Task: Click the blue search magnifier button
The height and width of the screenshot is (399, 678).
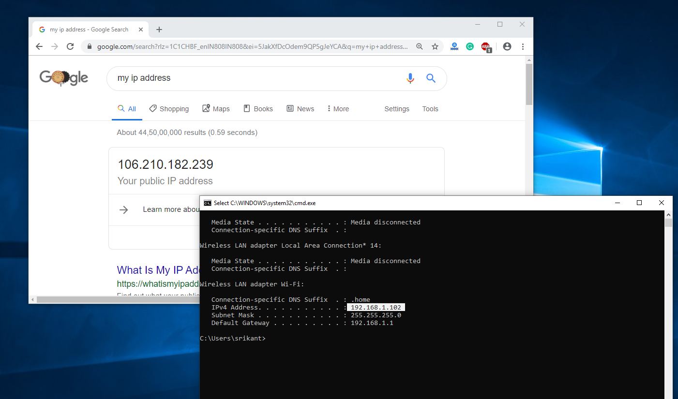Action: pos(431,78)
